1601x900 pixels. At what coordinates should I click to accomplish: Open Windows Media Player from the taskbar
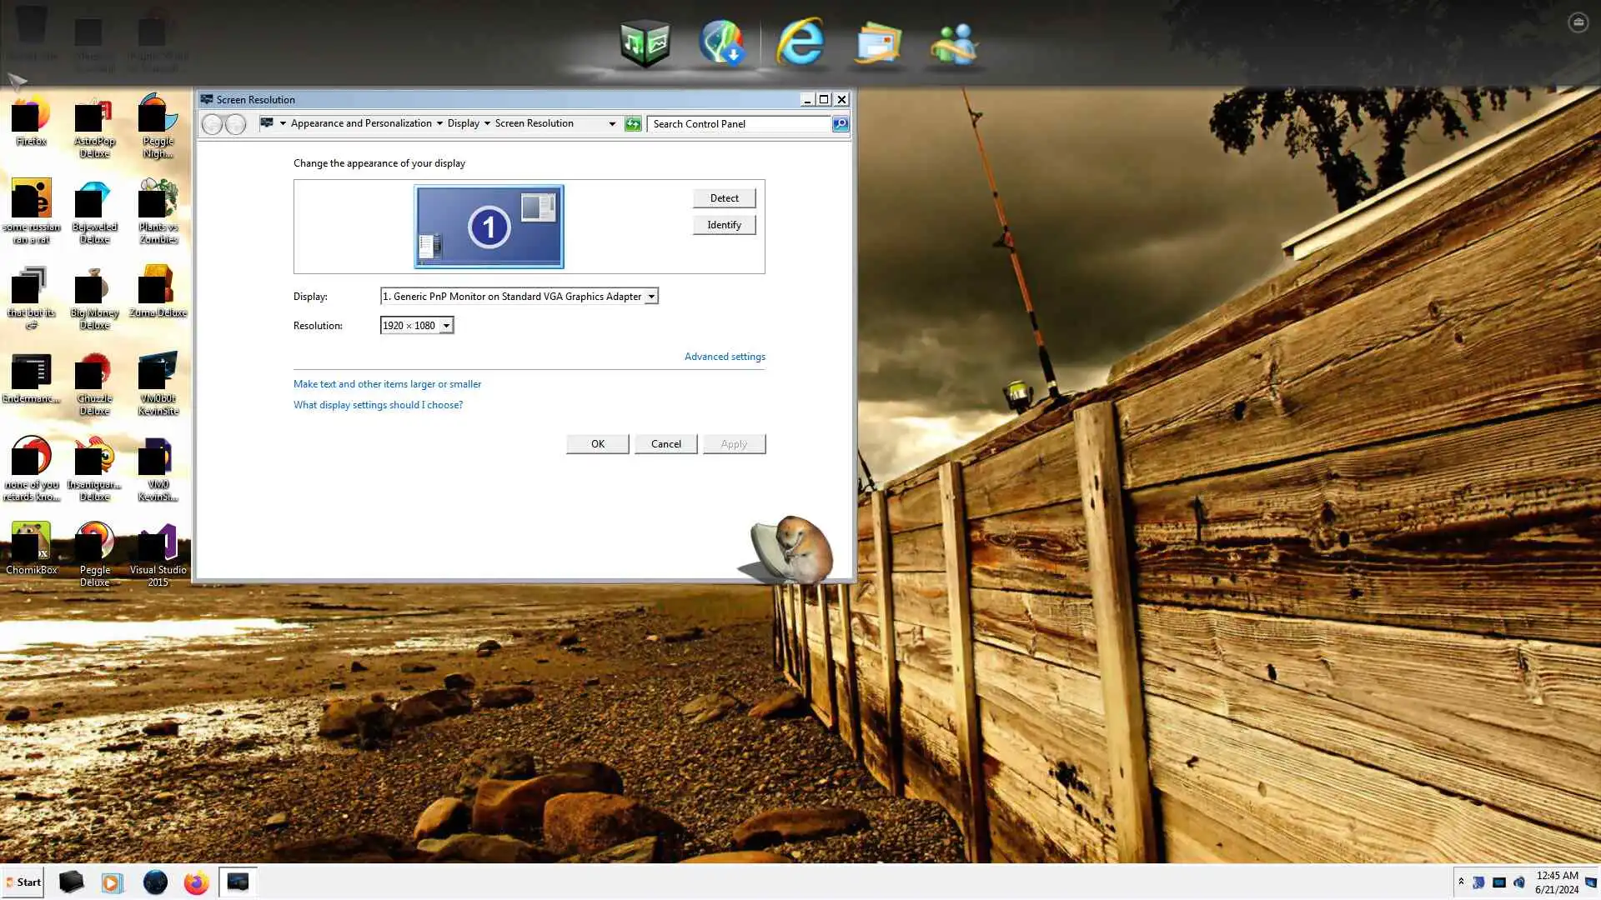pyautogui.click(x=112, y=882)
